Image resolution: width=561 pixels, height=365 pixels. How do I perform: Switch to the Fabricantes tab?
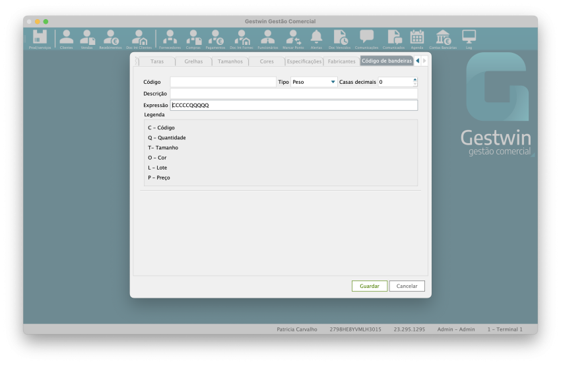(342, 61)
